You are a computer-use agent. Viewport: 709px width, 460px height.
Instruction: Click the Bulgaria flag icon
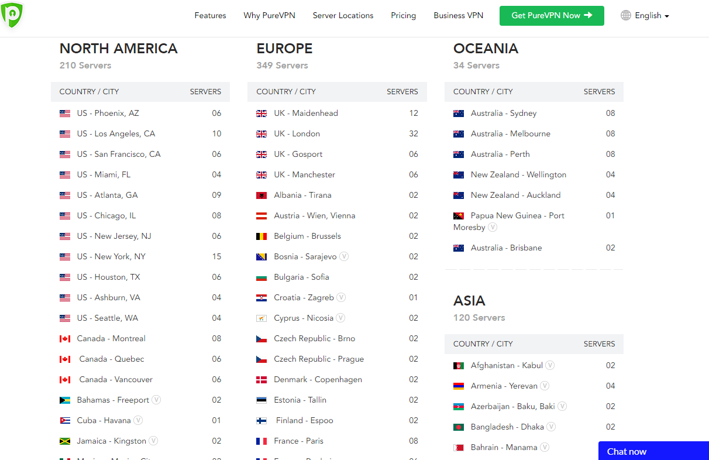(261, 277)
